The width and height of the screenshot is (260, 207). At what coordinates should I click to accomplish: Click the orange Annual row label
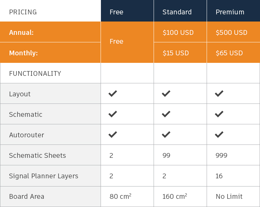click(x=21, y=32)
